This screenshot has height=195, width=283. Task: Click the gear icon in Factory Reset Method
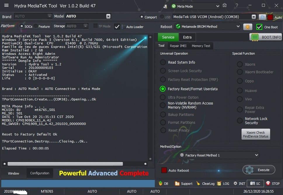tap(182, 155)
